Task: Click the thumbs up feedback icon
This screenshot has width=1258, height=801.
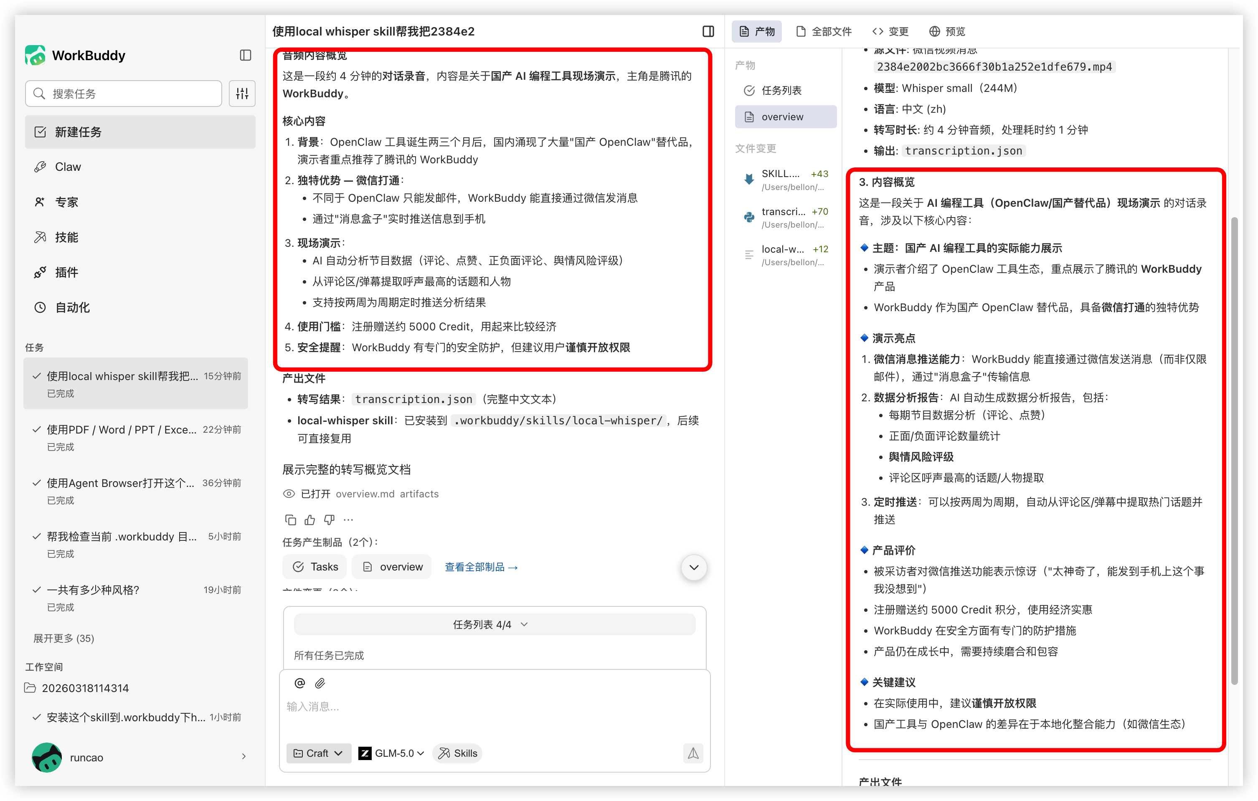Action: (x=310, y=520)
